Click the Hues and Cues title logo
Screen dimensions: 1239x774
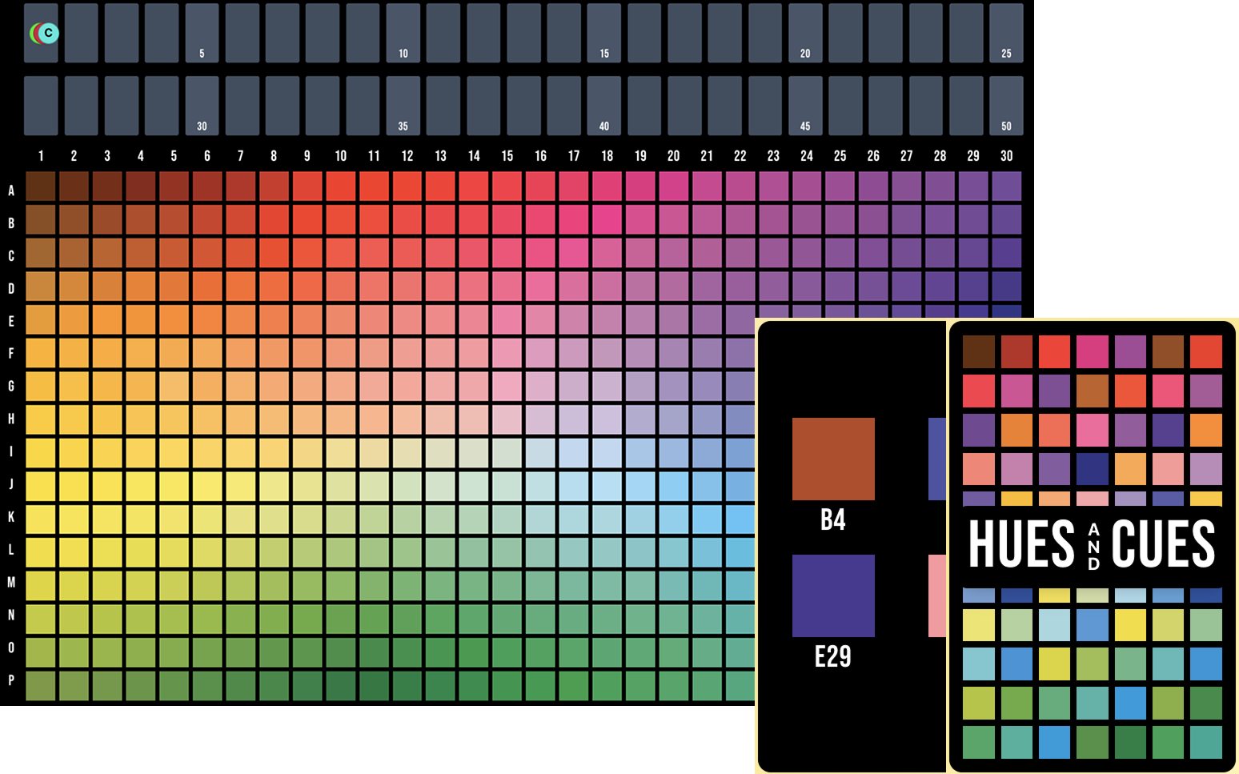[1092, 544]
